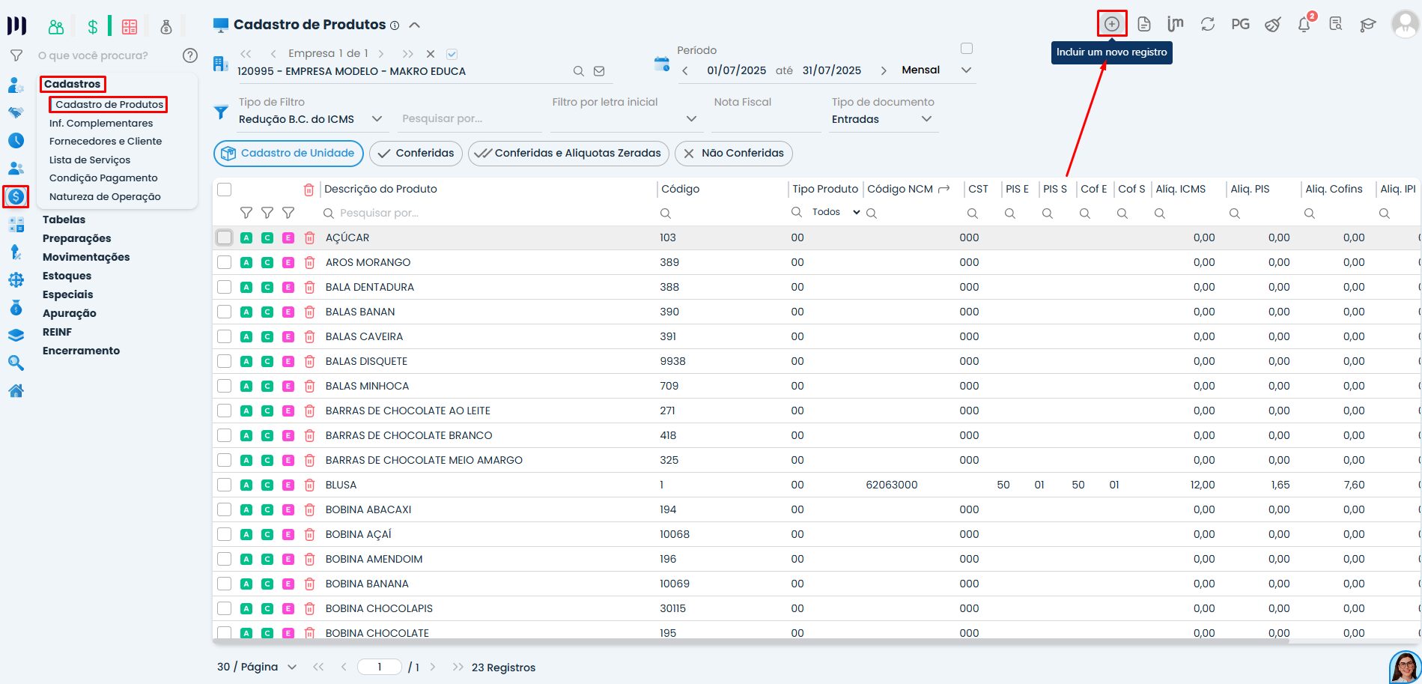
Task: Tick the checkbox for BALAS MINHOCA
Action: 224,386
